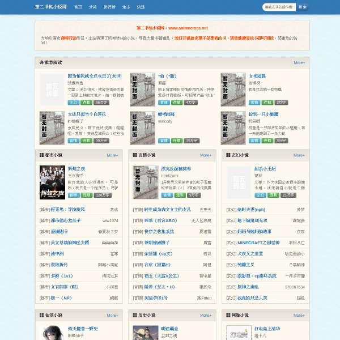Open More+ in the 历史小说 section
Screen dimensions: 340x340
[206, 315]
